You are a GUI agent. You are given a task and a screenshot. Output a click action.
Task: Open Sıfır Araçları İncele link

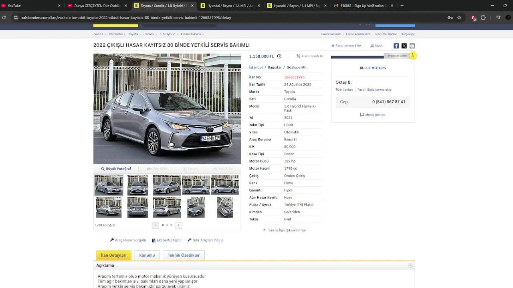click(x=206, y=240)
